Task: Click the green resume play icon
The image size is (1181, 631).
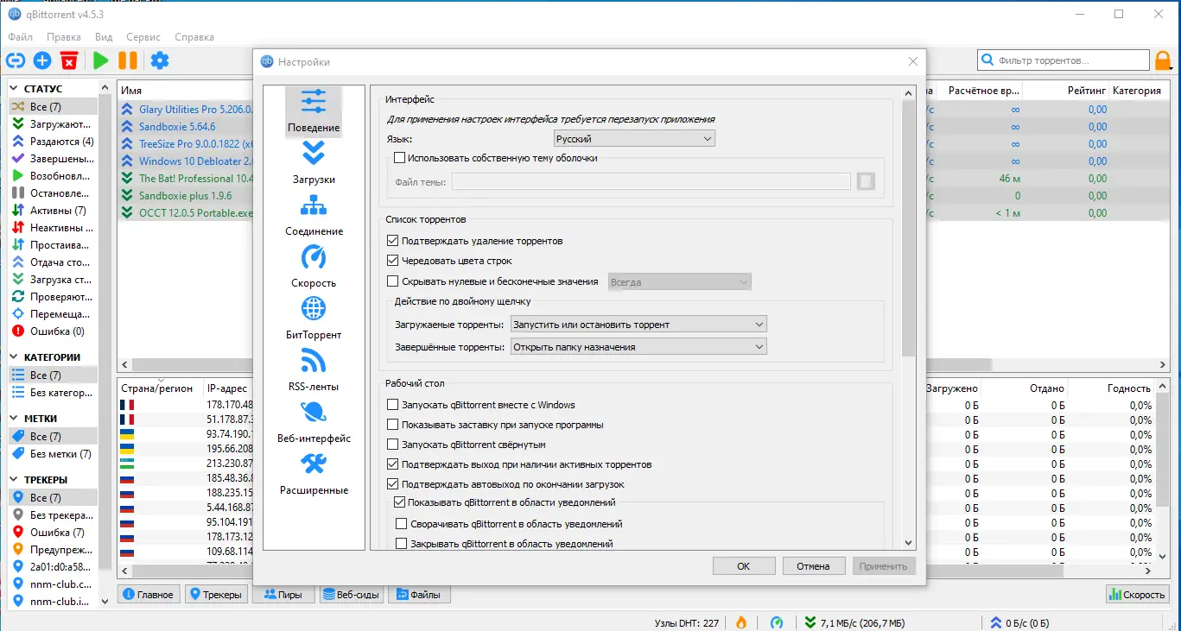Action: tap(101, 60)
